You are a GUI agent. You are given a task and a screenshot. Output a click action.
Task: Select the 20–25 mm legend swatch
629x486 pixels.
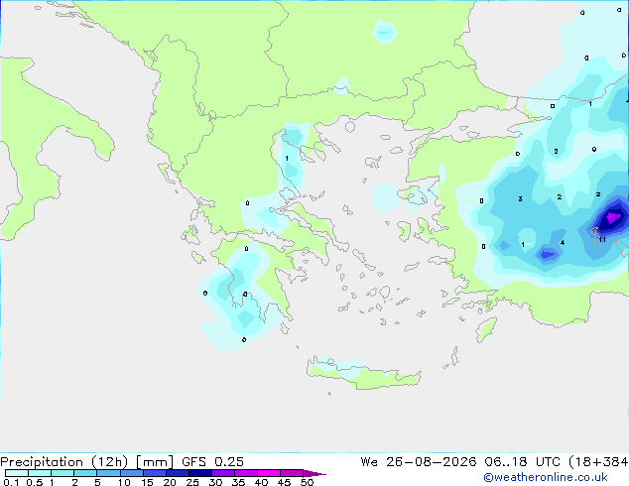tap(177, 473)
